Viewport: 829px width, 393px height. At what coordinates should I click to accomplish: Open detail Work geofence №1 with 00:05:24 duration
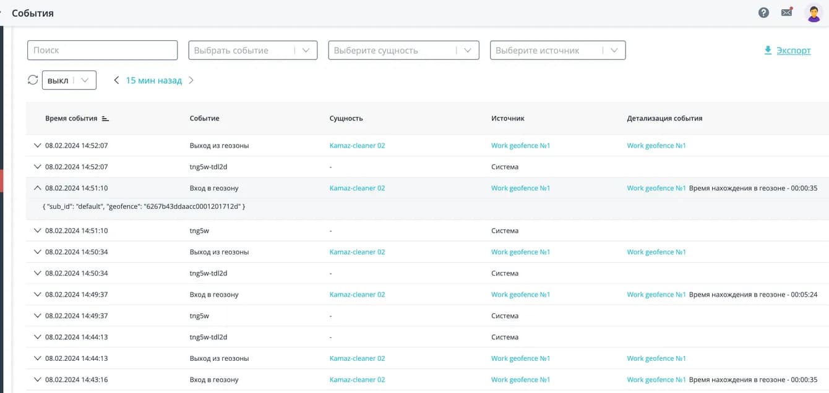[x=656, y=295]
